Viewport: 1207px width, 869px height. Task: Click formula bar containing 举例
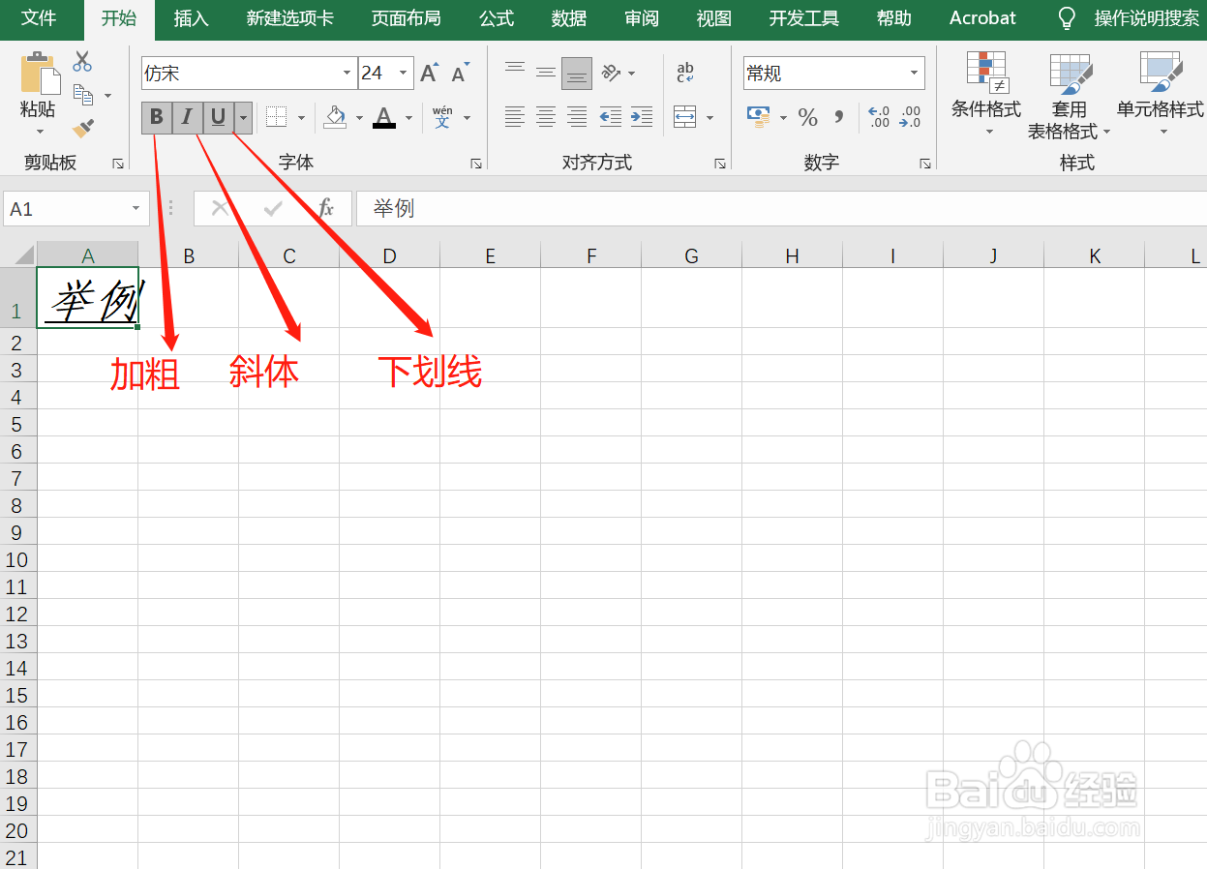(x=781, y=208)
